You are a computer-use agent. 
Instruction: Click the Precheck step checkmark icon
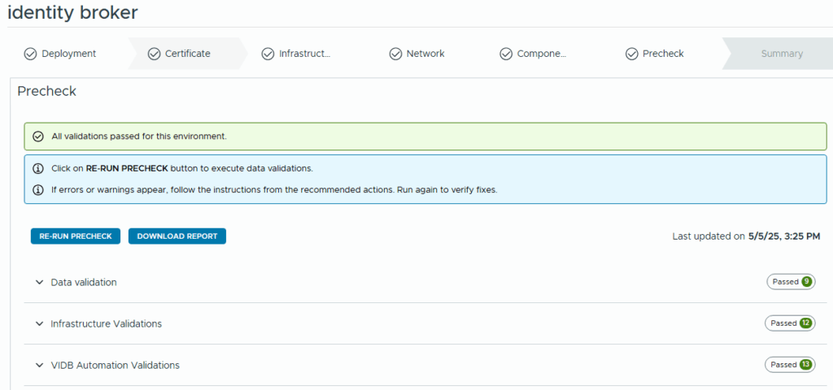631,54
